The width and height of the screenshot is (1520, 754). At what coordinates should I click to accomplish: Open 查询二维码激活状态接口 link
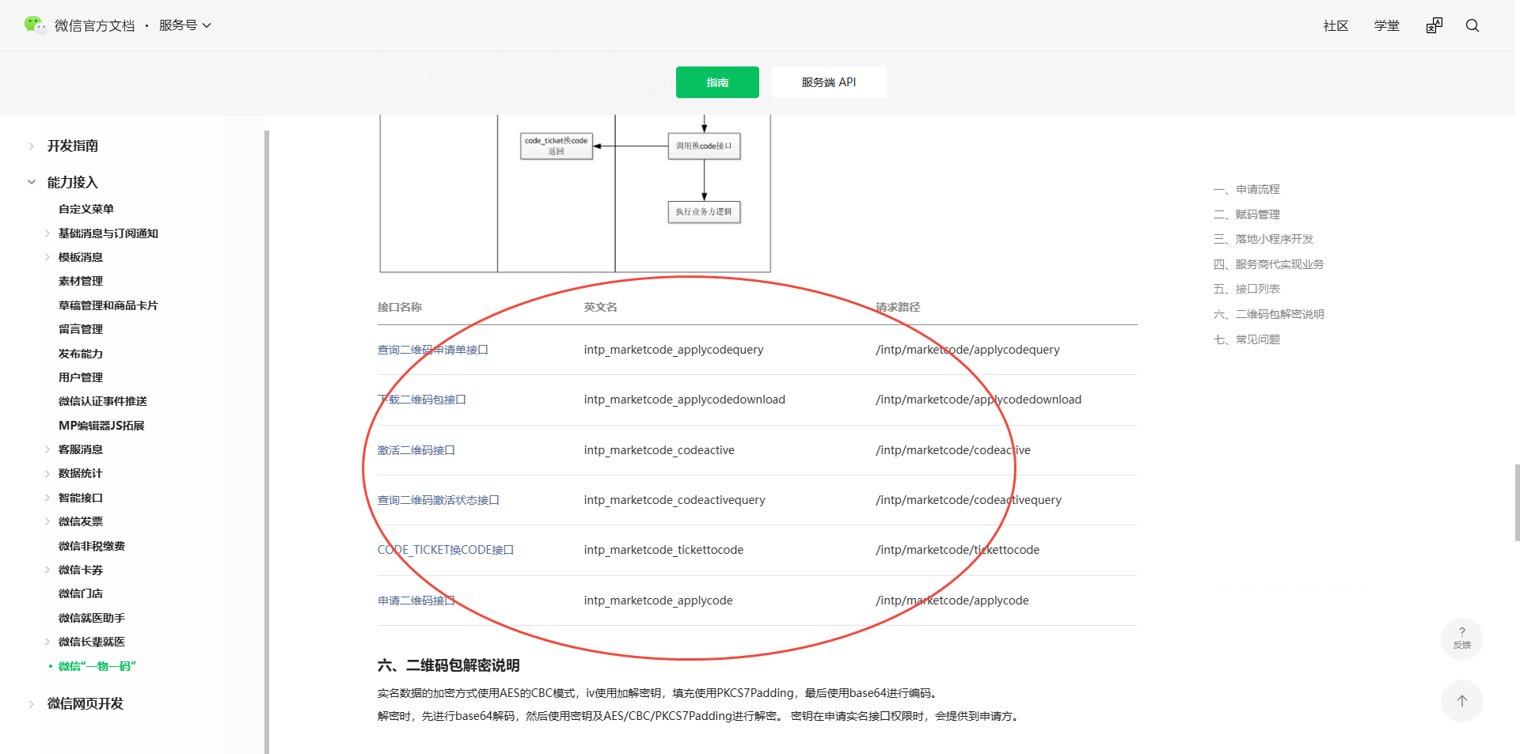click(439, 500)
